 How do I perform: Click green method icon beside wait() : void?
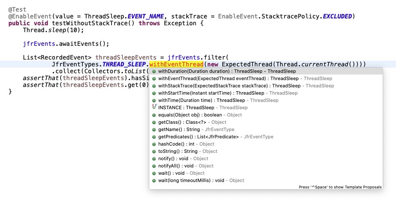coord(154,173)
